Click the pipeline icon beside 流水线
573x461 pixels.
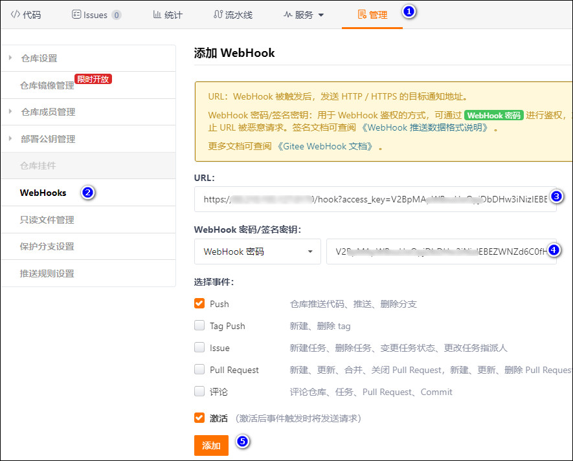218,15
